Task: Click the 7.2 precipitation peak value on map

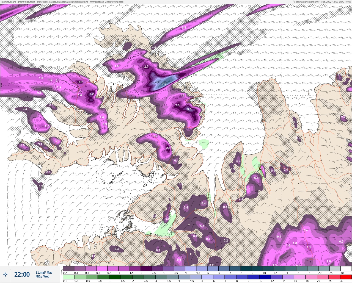Action: (x=164, y=84)
